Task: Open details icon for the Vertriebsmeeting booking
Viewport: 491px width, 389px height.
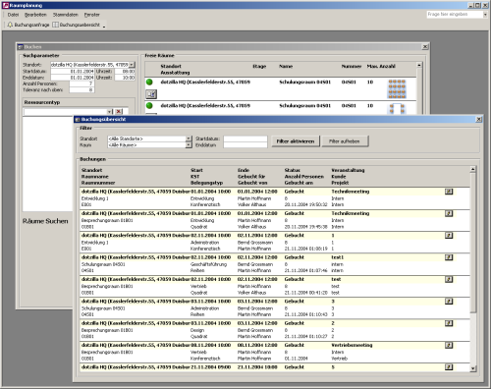Action: (x=449, y=345)
